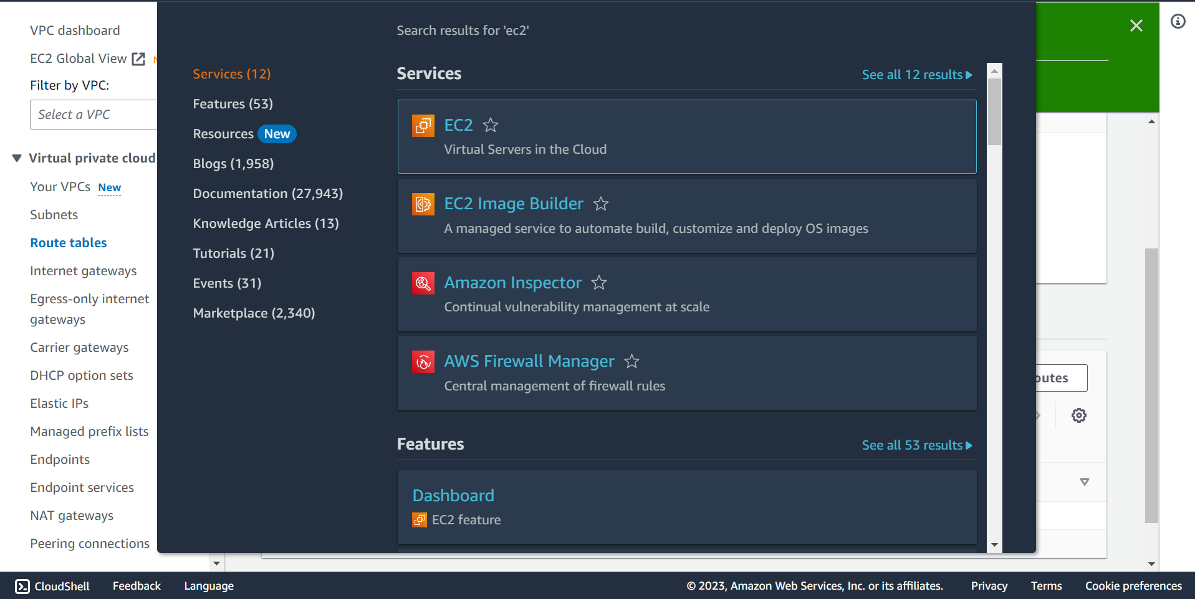Filter results by Knowledge Articles (13)

click(x=266, y=224)
